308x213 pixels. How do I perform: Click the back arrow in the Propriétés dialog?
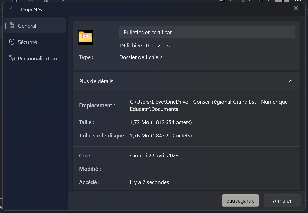(x=11, y=9)
